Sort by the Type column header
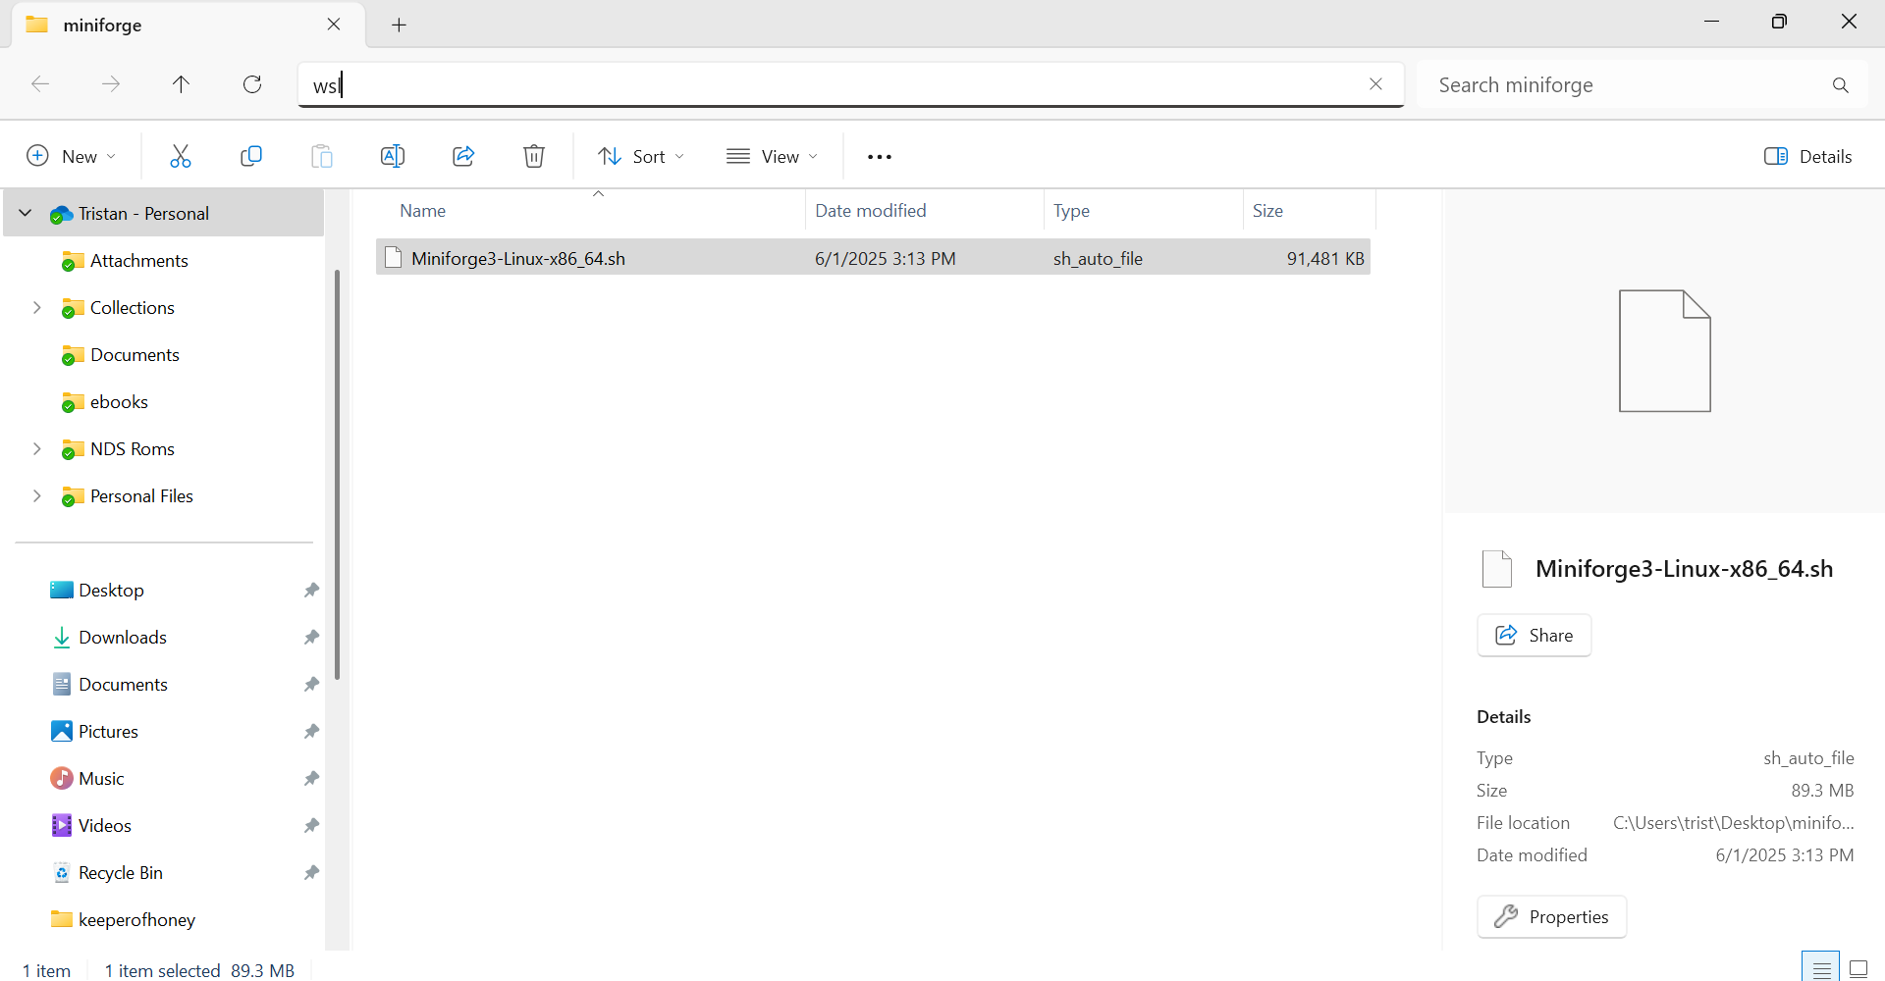This screenshot has width=1885, height=981. 1143,211
